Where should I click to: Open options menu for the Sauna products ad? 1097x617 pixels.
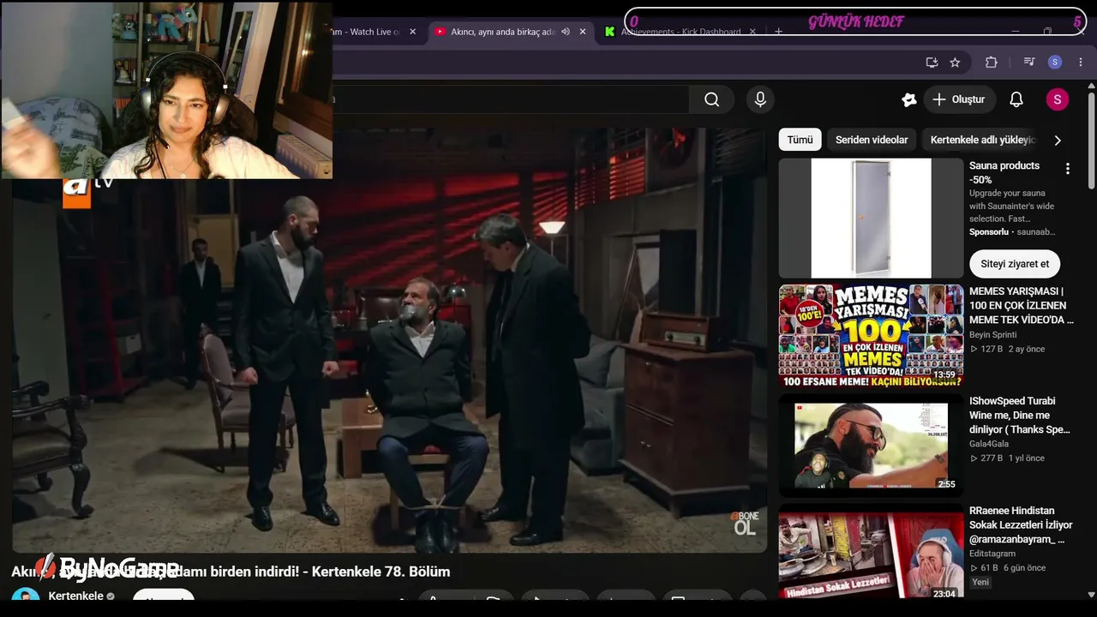pos(1067,169)
